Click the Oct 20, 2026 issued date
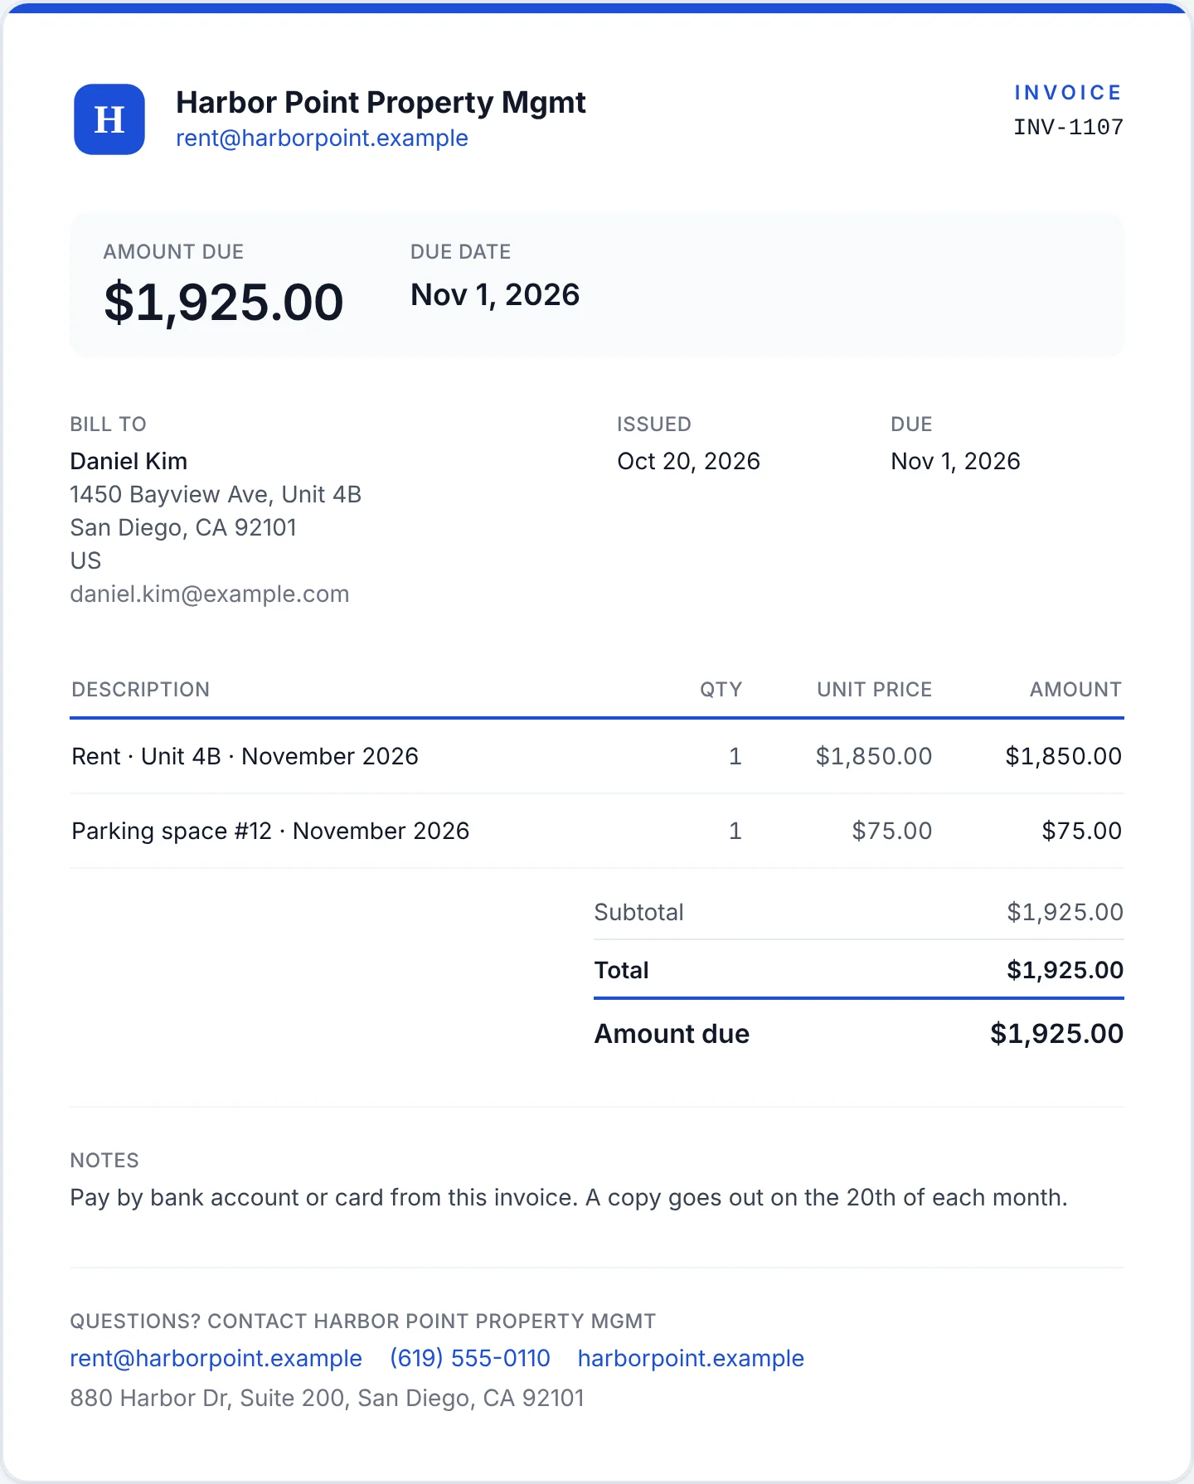This screenshot has height=1484, width=1194. (x=688, y=461)
